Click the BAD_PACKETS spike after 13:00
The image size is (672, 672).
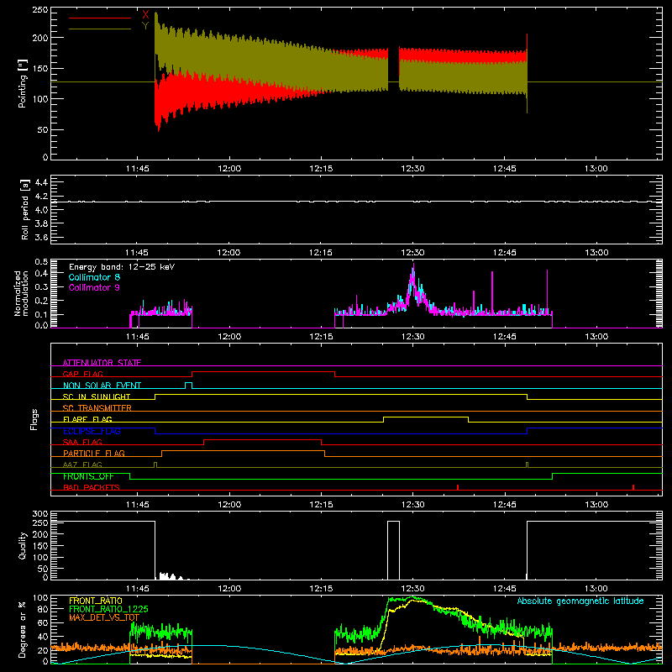point(633,487)
